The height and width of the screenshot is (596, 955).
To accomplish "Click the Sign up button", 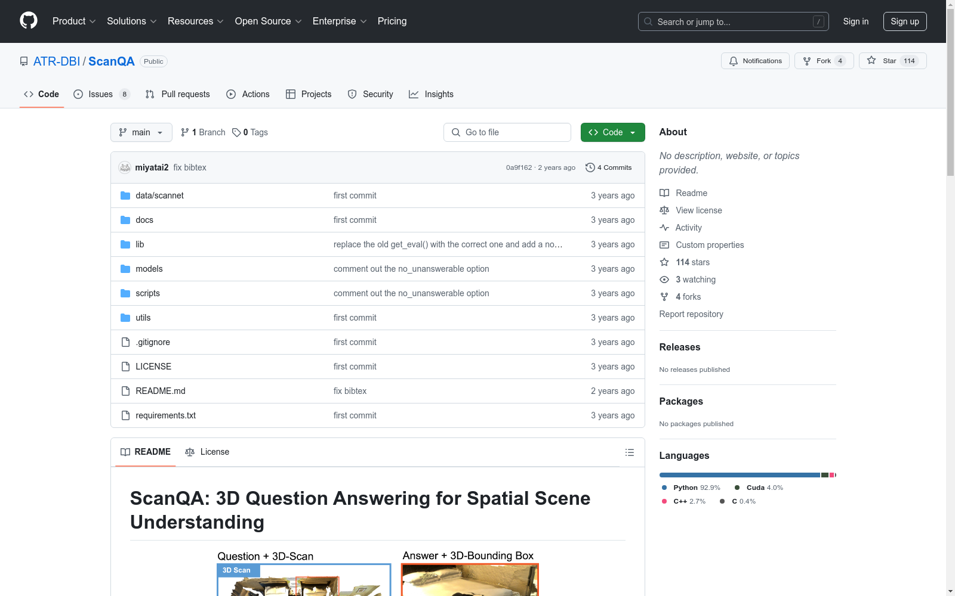I will click(904, 21).
